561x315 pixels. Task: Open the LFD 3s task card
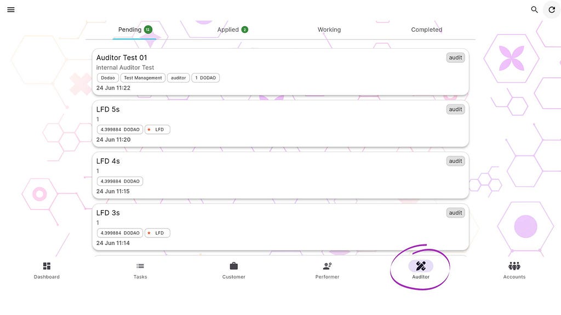(280, 227)
